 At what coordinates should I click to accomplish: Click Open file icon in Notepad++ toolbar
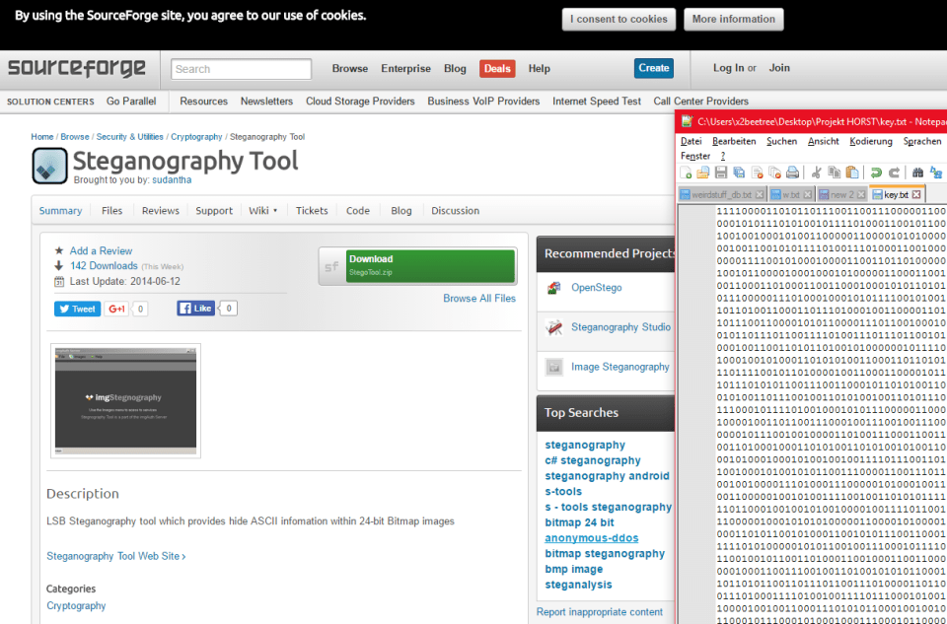703,173
